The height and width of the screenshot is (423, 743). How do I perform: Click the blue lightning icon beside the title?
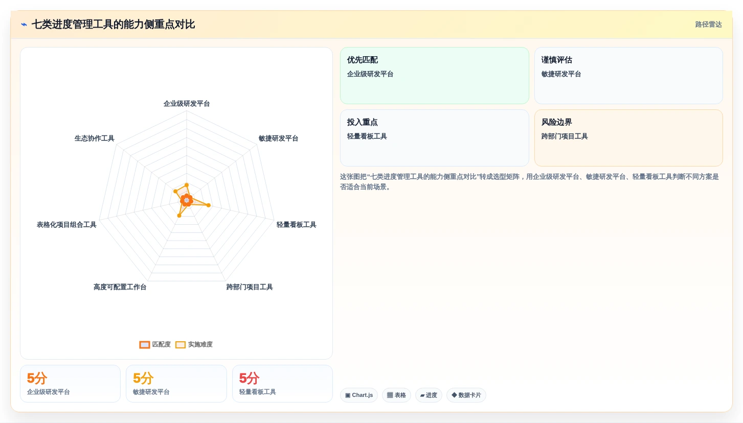click(24, 25)
